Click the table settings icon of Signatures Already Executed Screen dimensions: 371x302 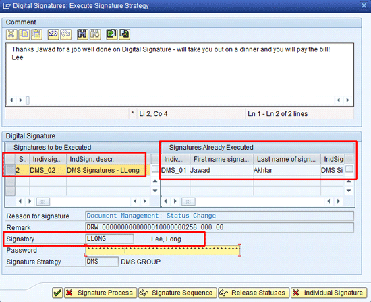pos(349,159)
